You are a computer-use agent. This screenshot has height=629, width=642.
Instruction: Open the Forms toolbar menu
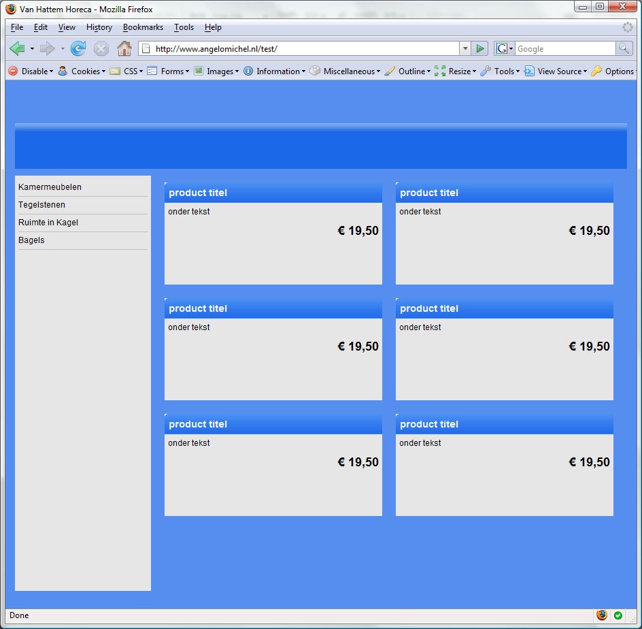(x=168, y=71)
